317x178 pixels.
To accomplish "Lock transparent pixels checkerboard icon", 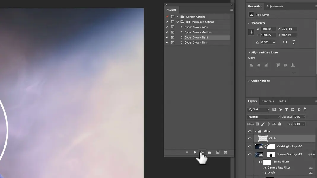I will [x=257, y=124].
